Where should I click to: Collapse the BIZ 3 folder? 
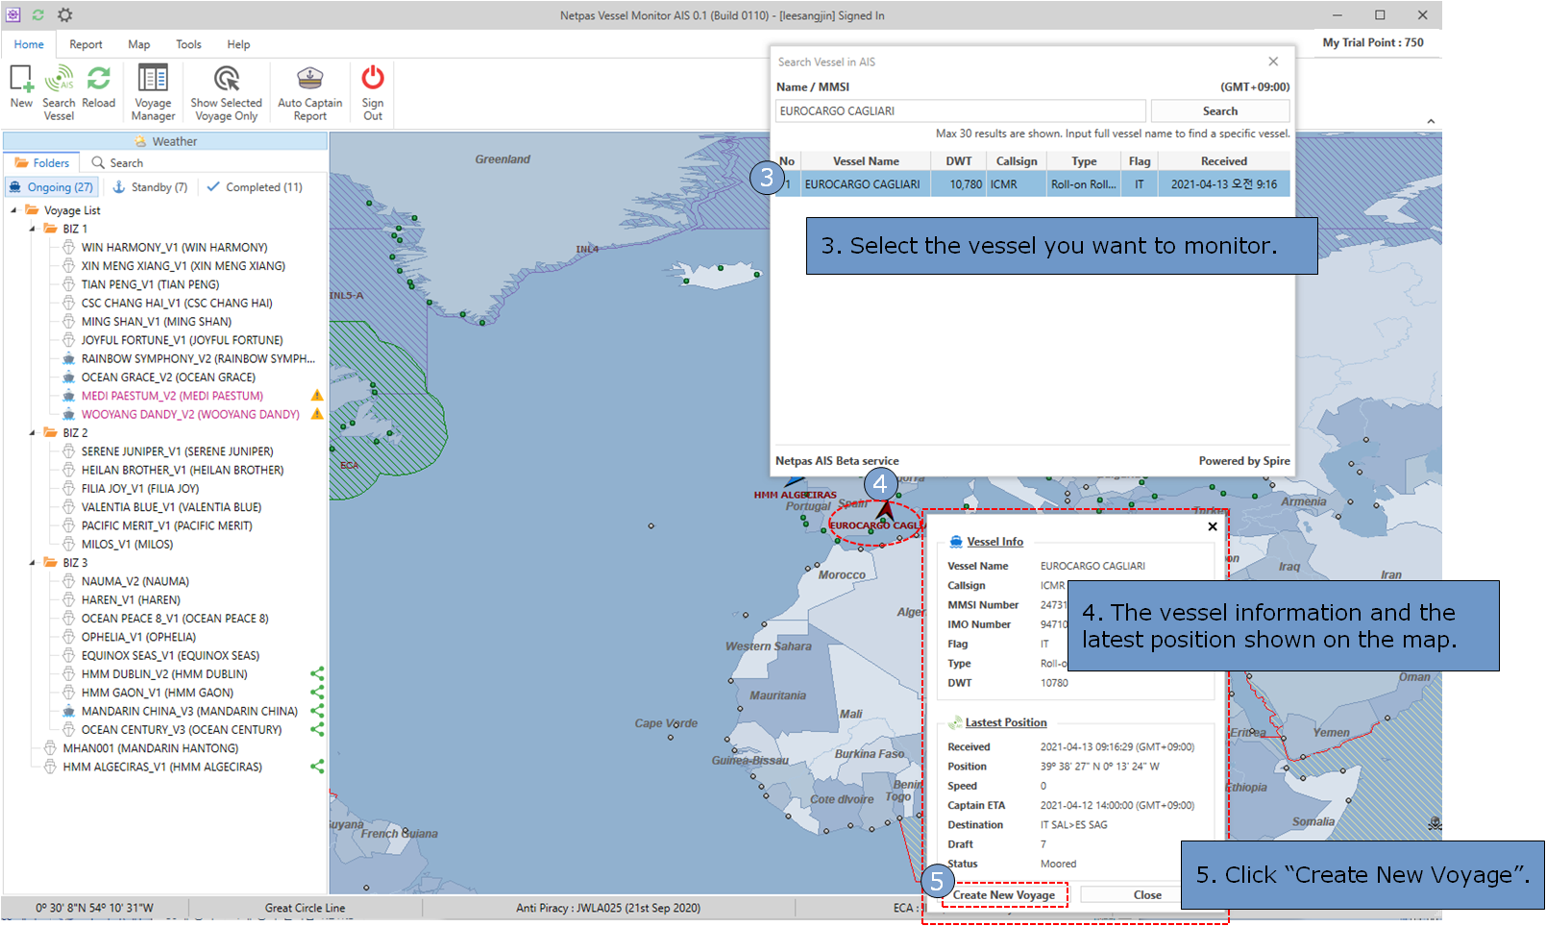click(x=32, y=563)
